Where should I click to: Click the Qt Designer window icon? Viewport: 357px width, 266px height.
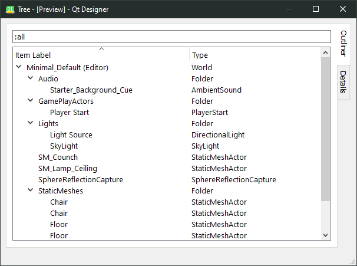[10, 9]
